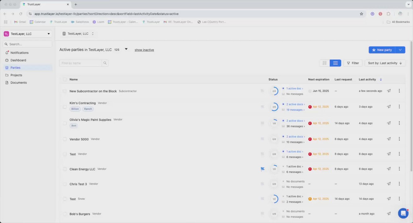Open kebab menu for Olivia's Magic Paint Supplies
The width and height of the screenshot is (413, 223).
[399, 123]
